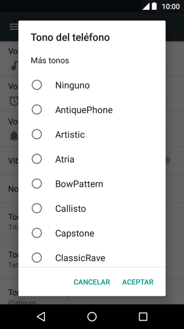Open the Más tonos option
Image resolution: width=184 pixels, height=329 pixels.
click(50, 60)
